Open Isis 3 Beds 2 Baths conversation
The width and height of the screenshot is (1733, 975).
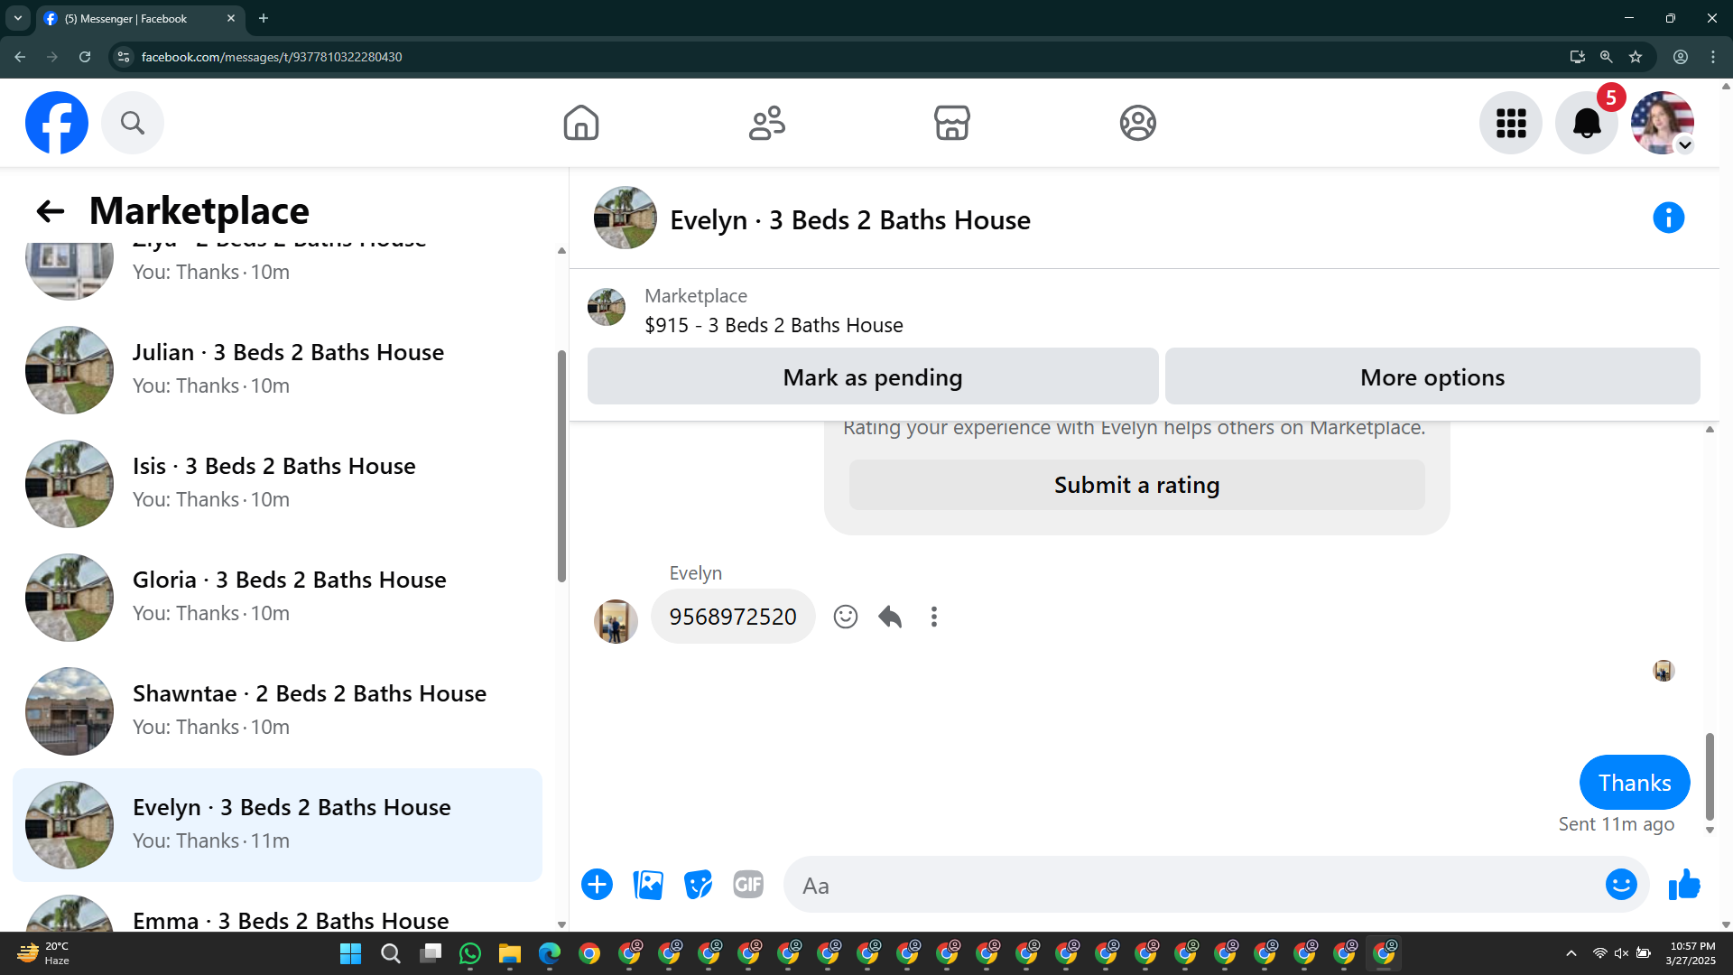pyautogui.click(x=278, y=484)
